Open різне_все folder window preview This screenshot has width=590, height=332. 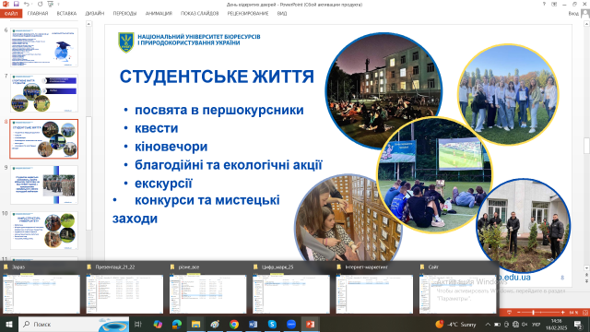coord(207,290)
